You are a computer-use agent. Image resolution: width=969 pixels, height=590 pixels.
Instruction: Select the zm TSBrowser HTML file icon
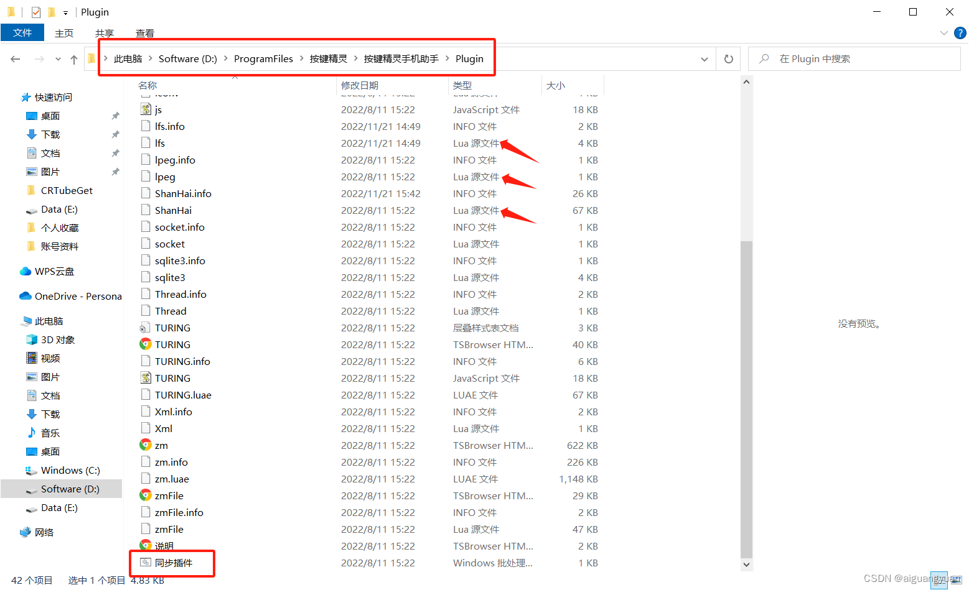tap(146, 445)
